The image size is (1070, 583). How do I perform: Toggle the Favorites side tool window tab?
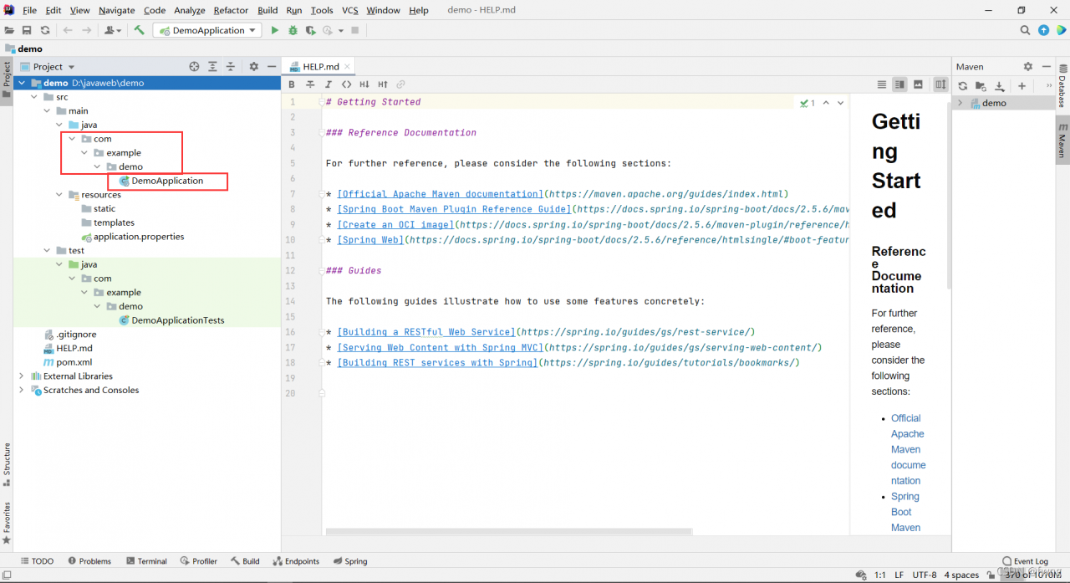pyautogui.click(x=7, y=523)
